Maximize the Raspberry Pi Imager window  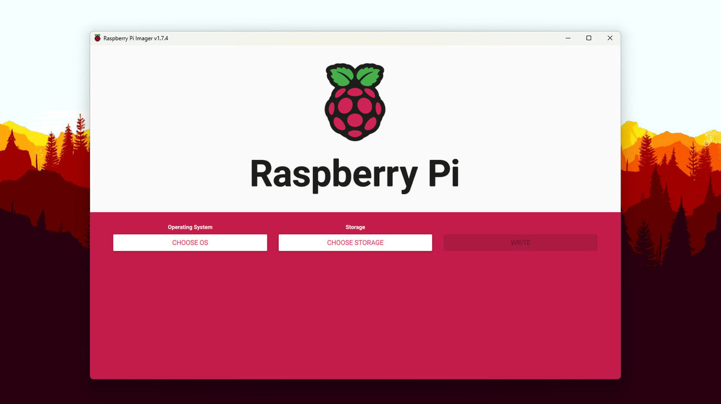click(589, 38)
